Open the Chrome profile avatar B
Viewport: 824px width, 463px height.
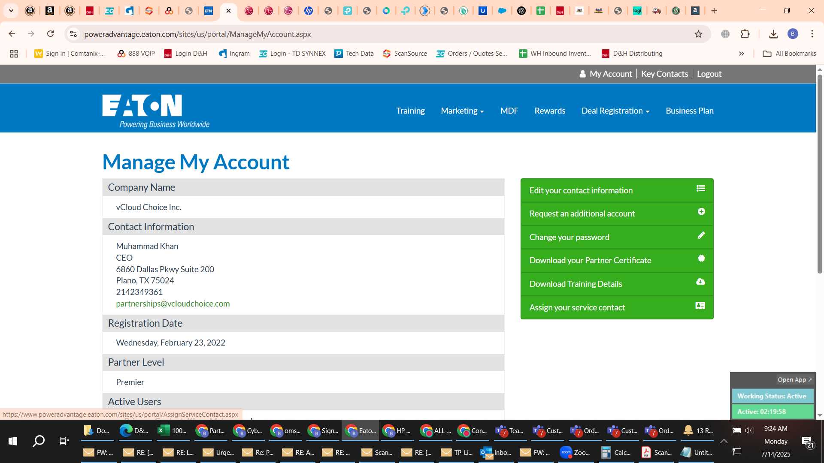point(793,34)
